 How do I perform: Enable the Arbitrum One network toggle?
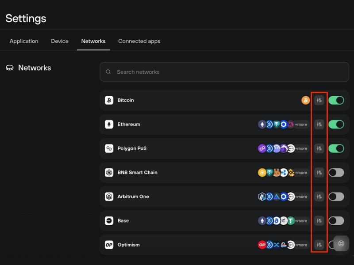pos(336,197)
